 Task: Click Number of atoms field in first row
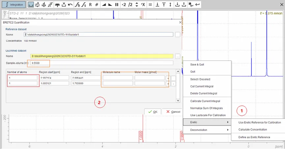tap(22, 78)
